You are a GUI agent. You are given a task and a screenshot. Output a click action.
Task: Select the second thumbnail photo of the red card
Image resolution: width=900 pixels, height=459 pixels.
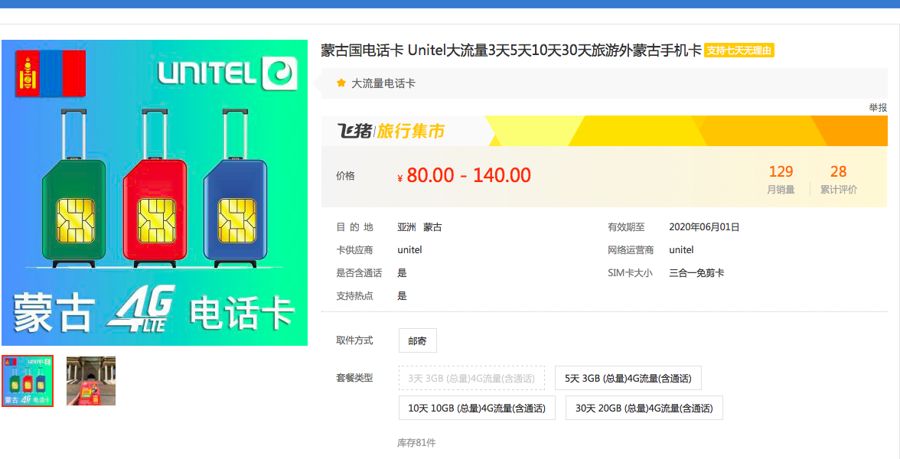click(90, 381)
